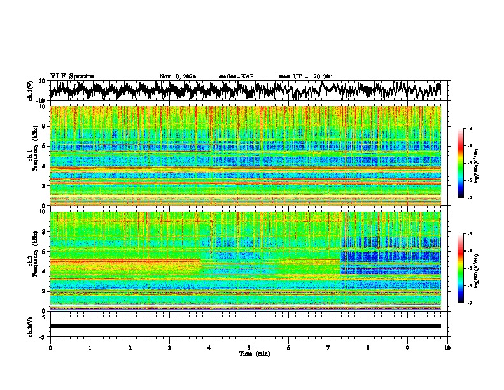Click the time axis tick label "1"
This screenshot has height=390, width=504.
coord(90,348)
